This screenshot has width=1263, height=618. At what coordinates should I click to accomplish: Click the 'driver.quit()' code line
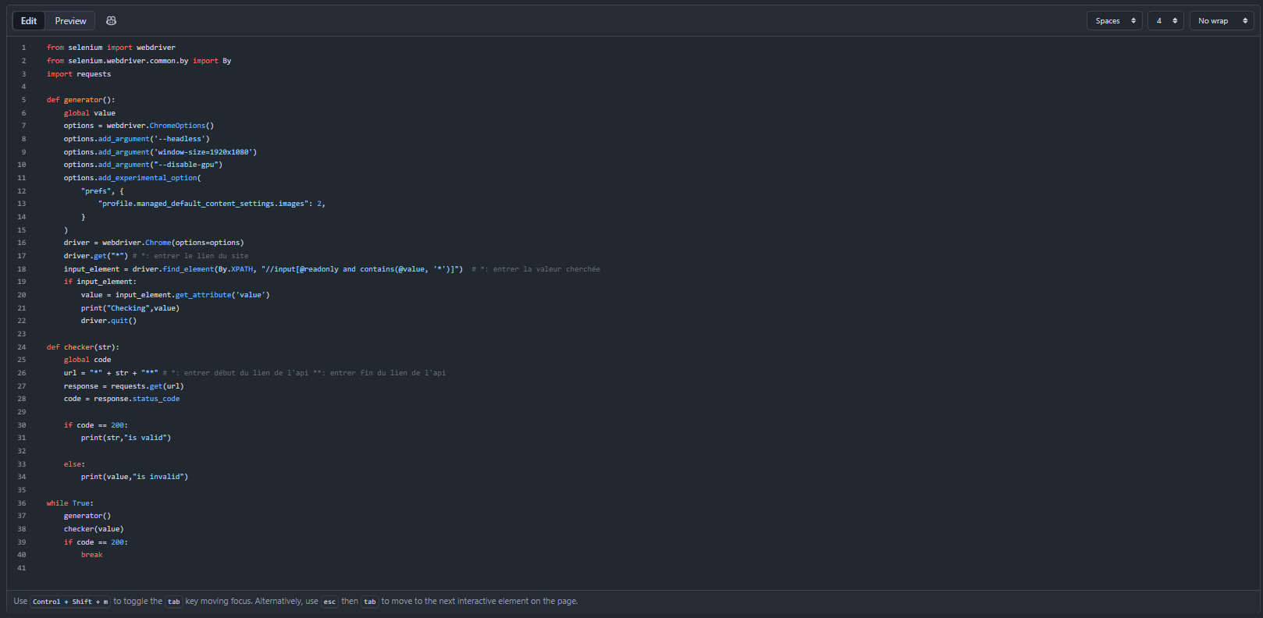[109, 321]
